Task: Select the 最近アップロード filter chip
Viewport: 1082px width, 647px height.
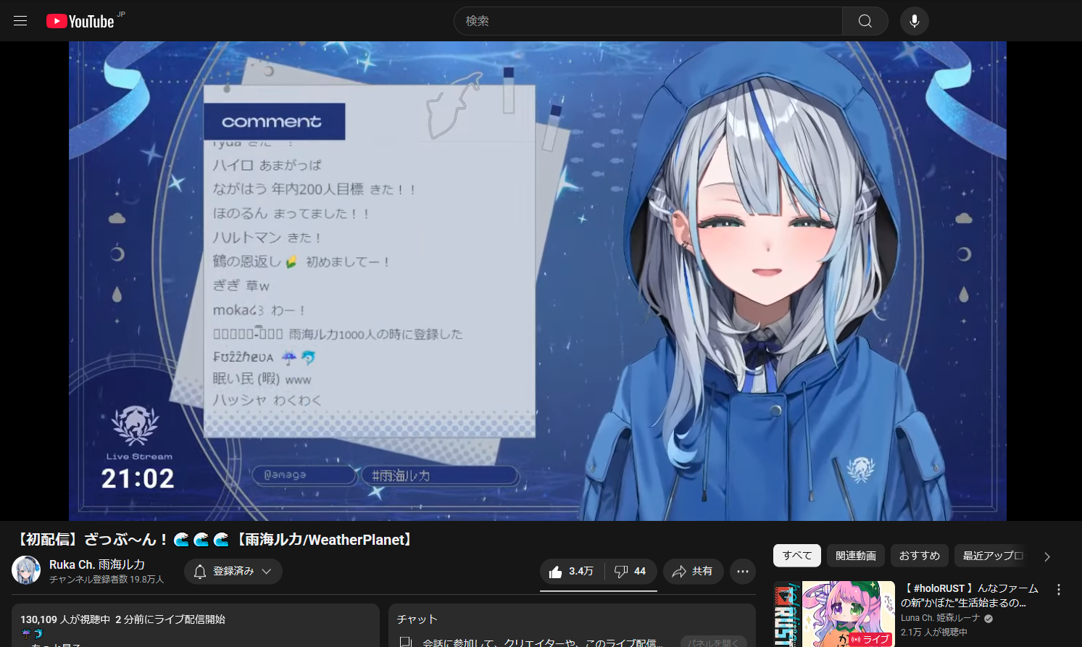Action: point(992,556)
